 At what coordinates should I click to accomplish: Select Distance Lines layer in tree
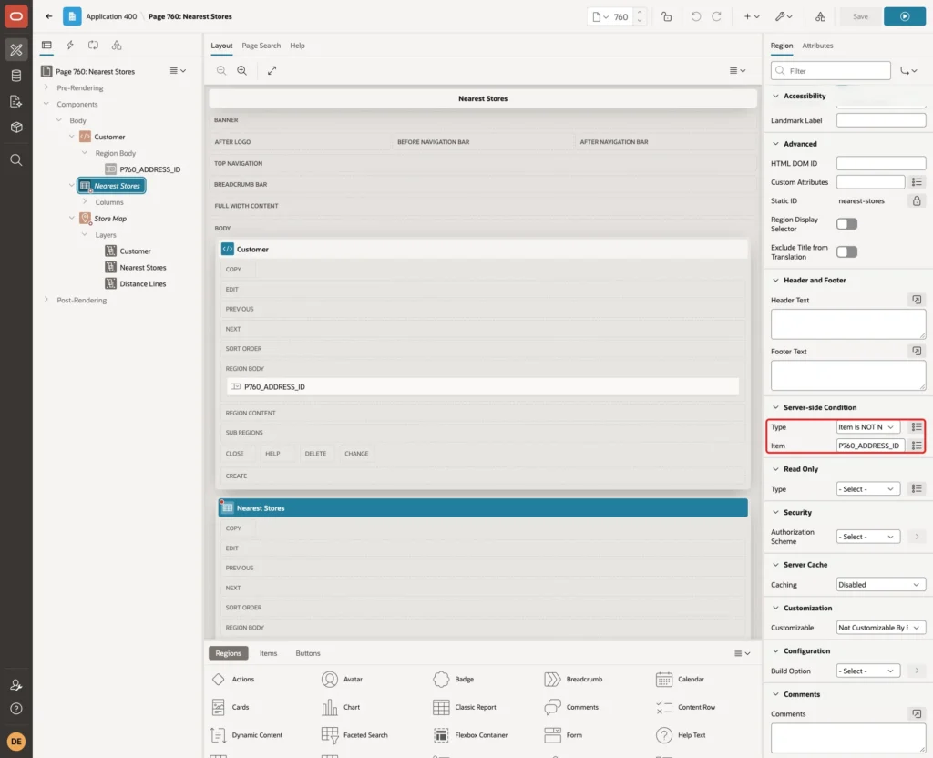[x=143, y=284]
